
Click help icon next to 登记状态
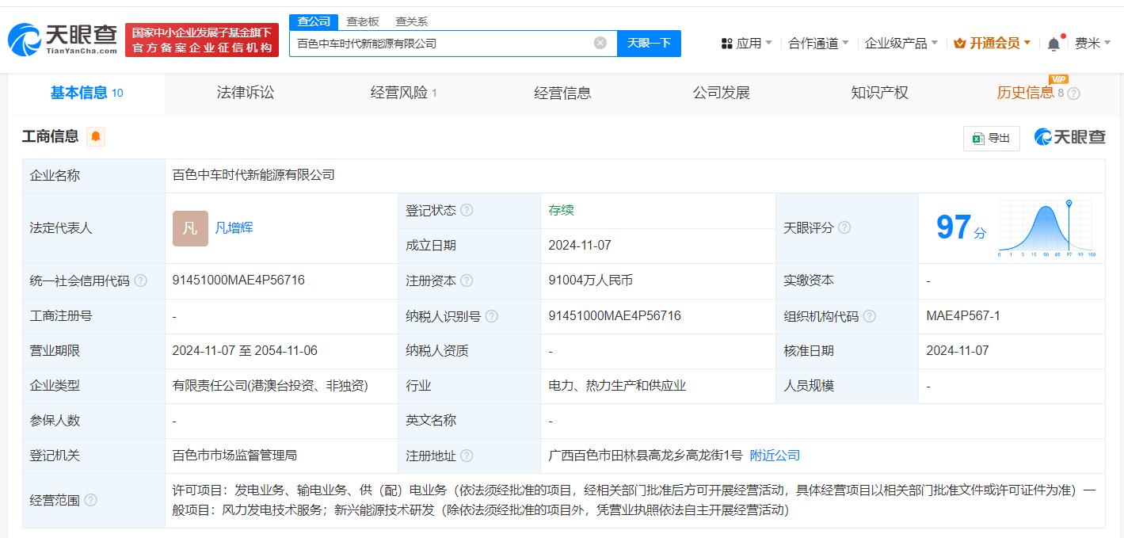(467, 211)
